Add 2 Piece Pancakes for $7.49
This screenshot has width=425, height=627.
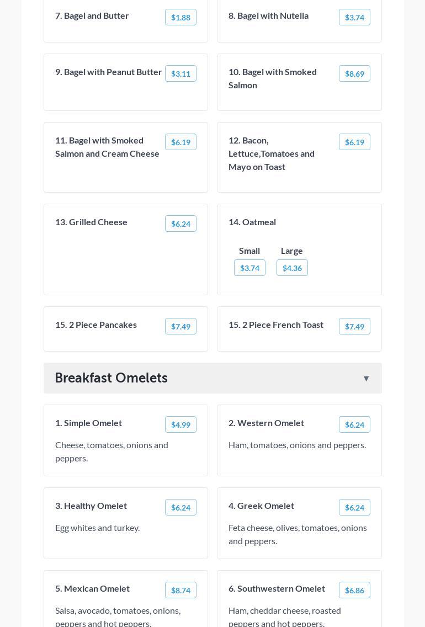click(x=180, y=327)
